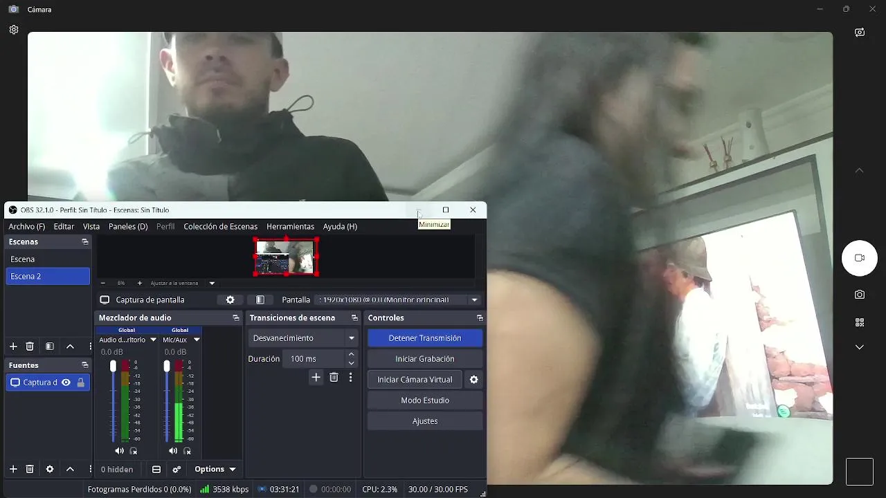This screenshot has width=886, height=498.
Task: Toggle monitoring headphones for Mic/Aux
Action: 187,451
